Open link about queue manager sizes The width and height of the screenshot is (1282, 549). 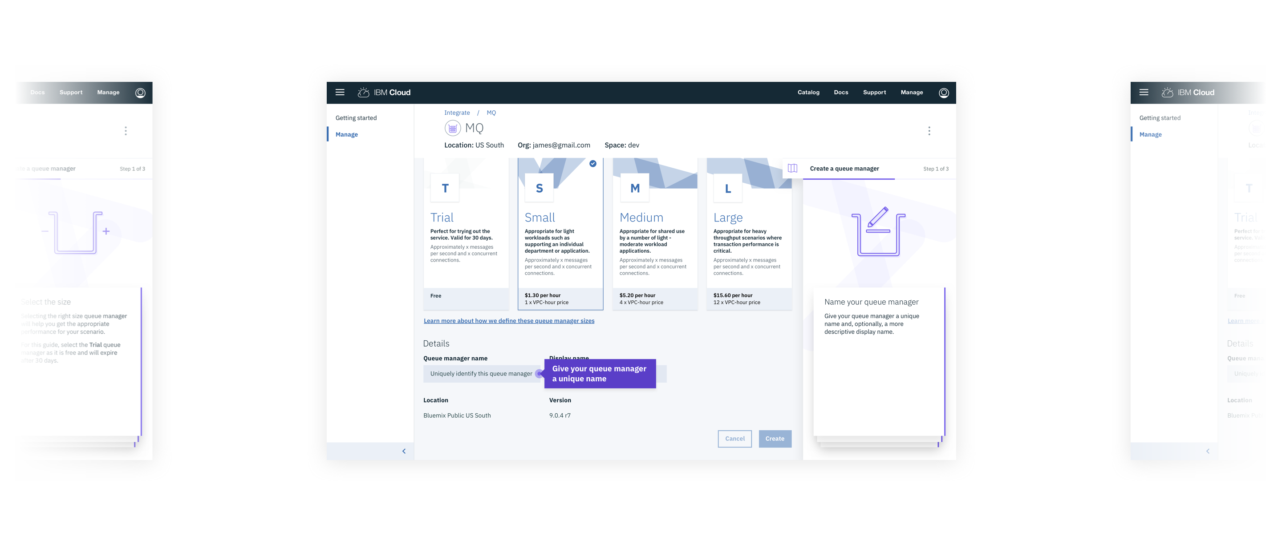[x=509, y=321]
